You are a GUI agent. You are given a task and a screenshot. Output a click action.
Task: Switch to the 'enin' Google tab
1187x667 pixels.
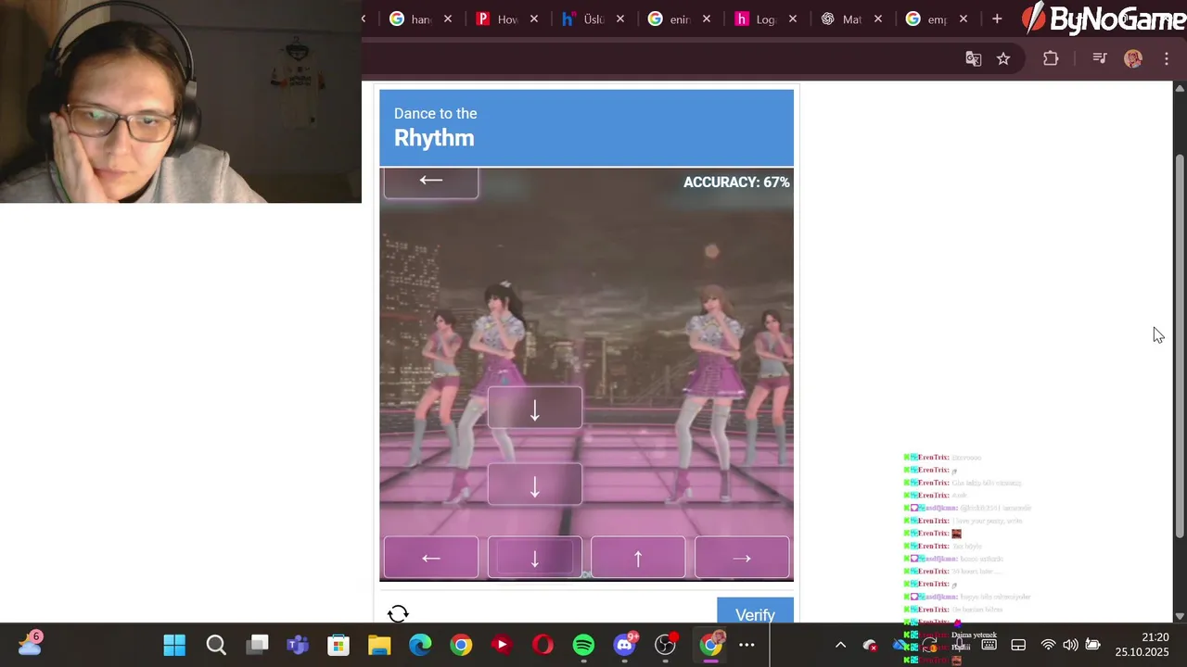click(x=670, y=19)
